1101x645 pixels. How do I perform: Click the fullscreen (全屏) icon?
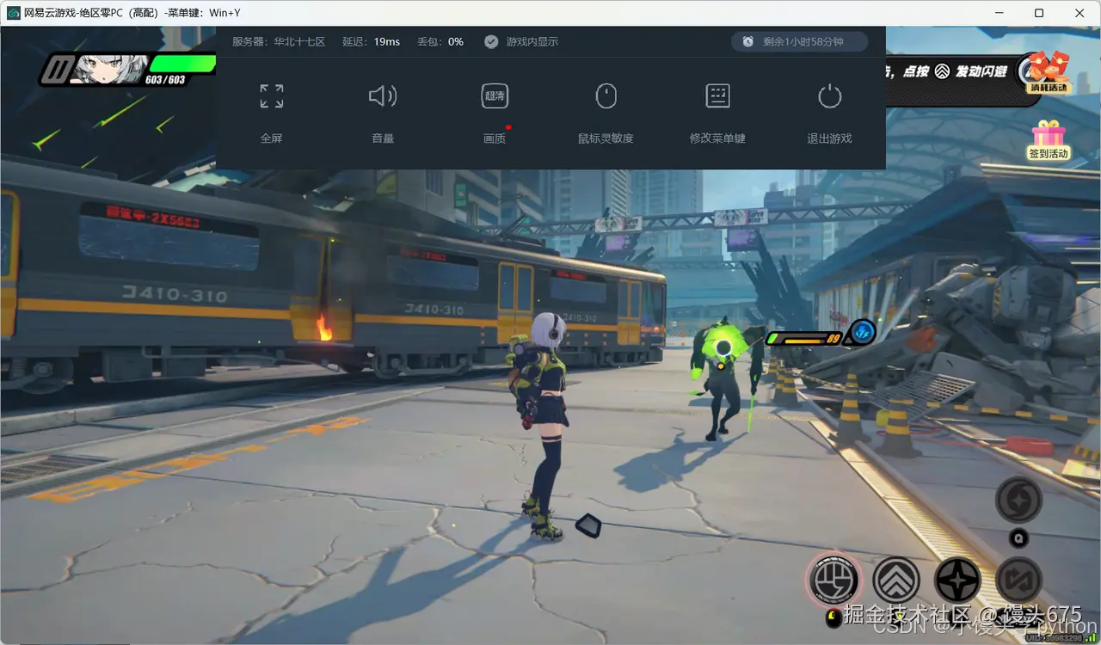pos(272,96)
